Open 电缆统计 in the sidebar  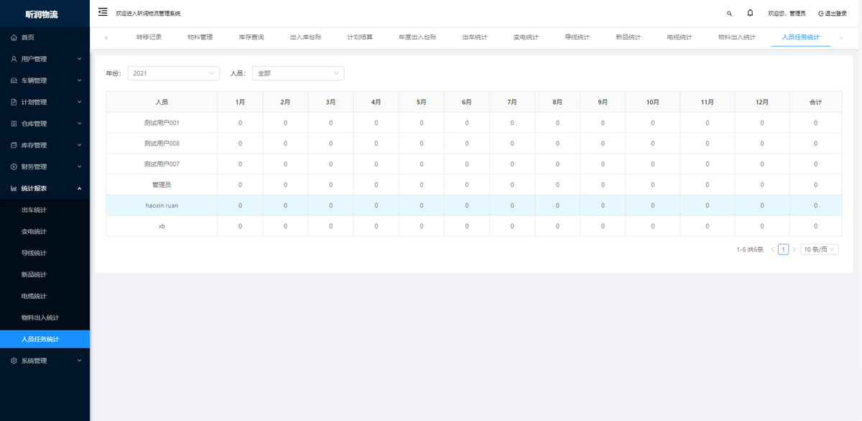tap(45, 296)
